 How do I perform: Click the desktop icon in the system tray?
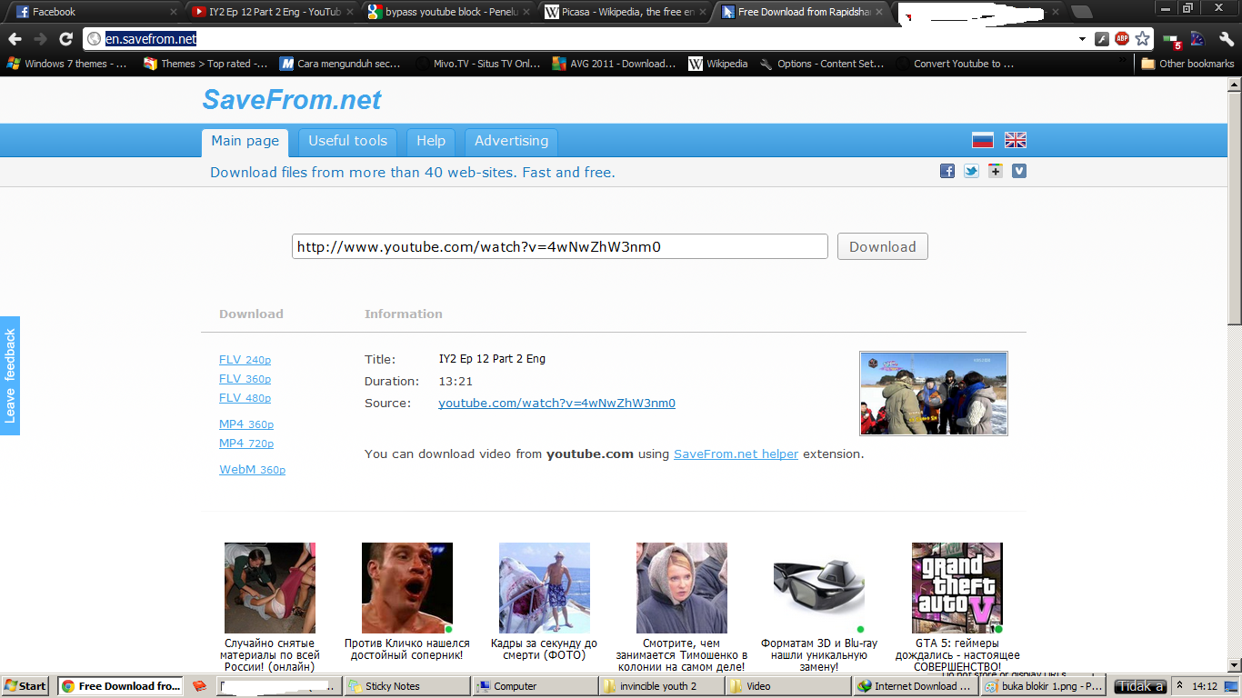coord(1230,686)
